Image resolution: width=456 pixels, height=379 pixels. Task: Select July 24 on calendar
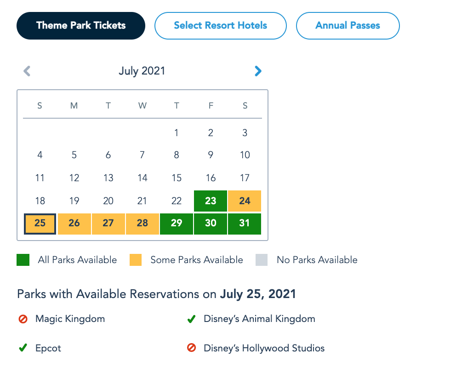[245, 201]
